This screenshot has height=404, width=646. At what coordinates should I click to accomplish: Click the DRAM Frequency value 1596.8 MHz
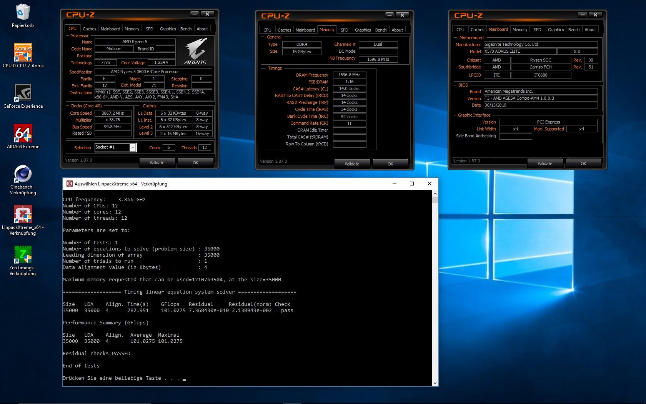click(x=349, y=75)
